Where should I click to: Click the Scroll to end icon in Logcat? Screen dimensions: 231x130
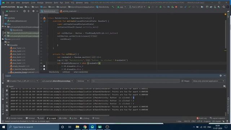pos(7,95)
